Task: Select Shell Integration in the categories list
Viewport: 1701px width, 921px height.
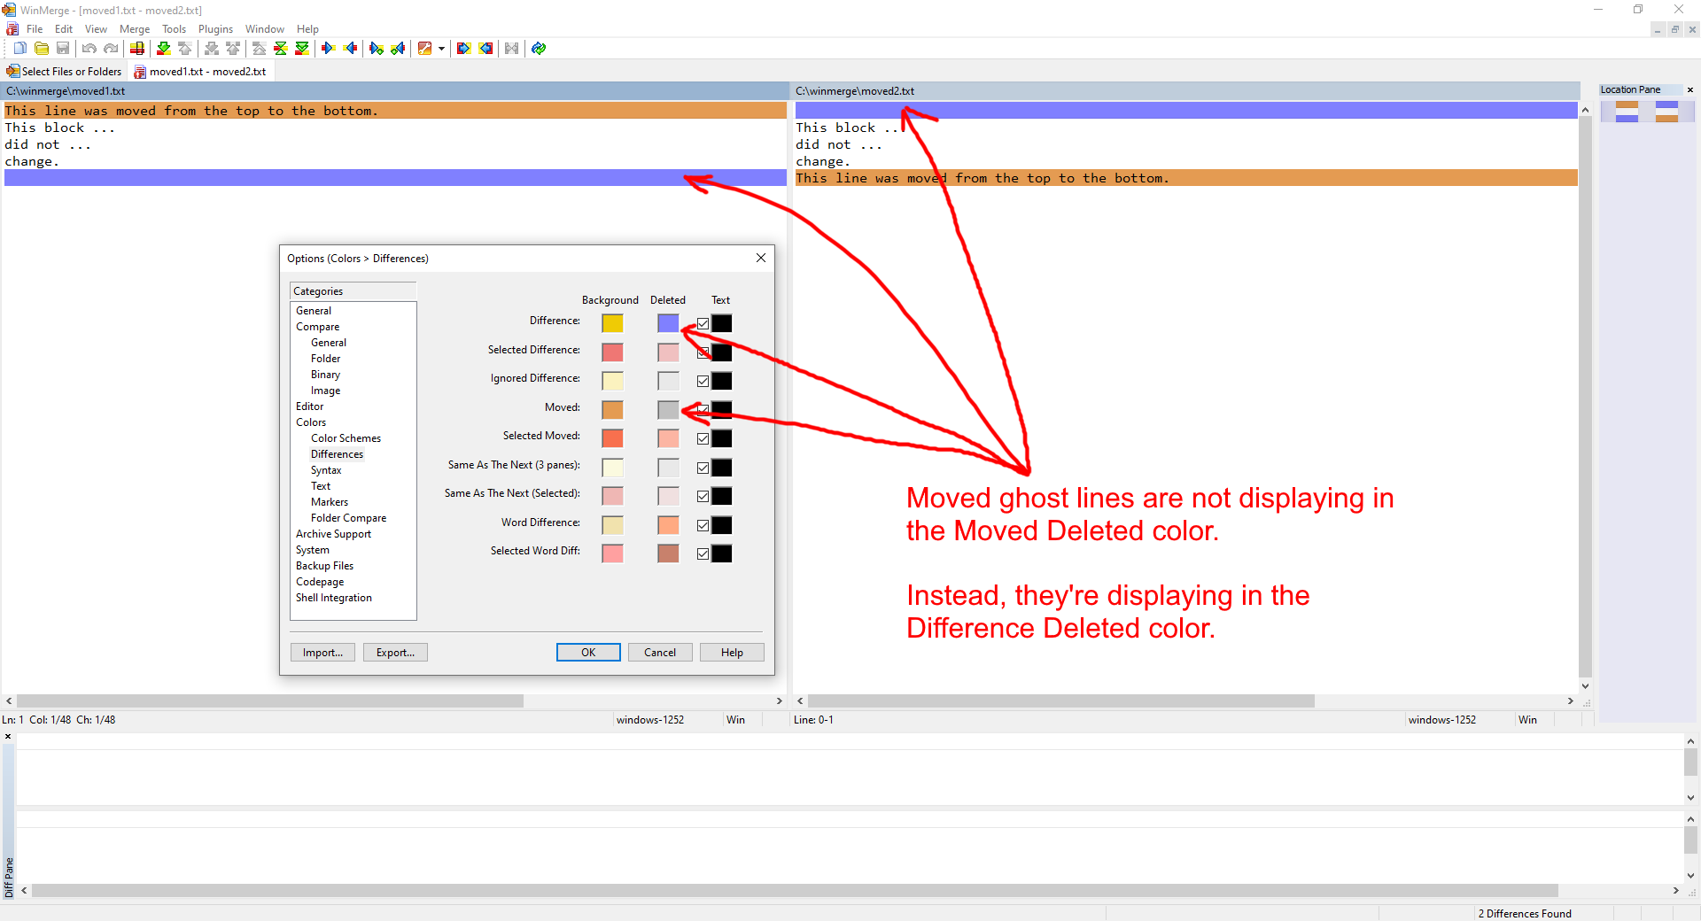Action: [334, 597]
